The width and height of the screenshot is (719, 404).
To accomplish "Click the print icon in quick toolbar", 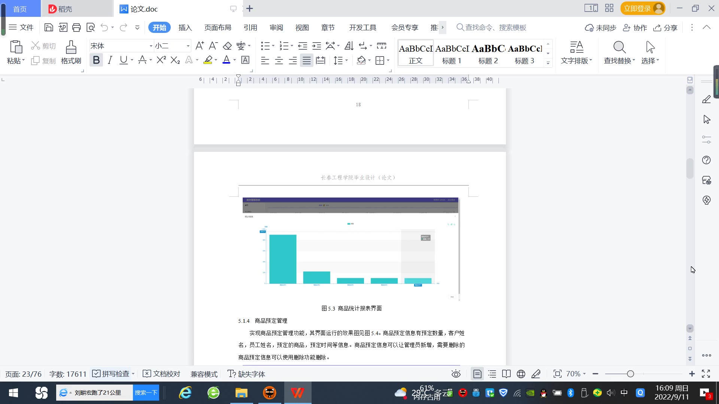I will (x=76, y=27).
